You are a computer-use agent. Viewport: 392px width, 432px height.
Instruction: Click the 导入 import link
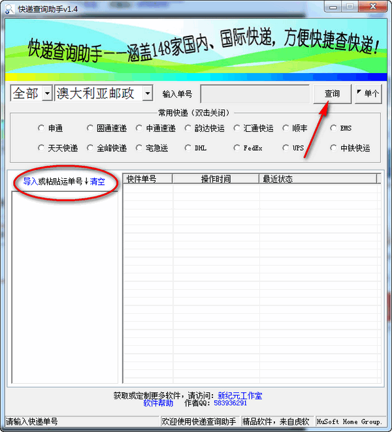pyautogui.click(x=31, y=181)
